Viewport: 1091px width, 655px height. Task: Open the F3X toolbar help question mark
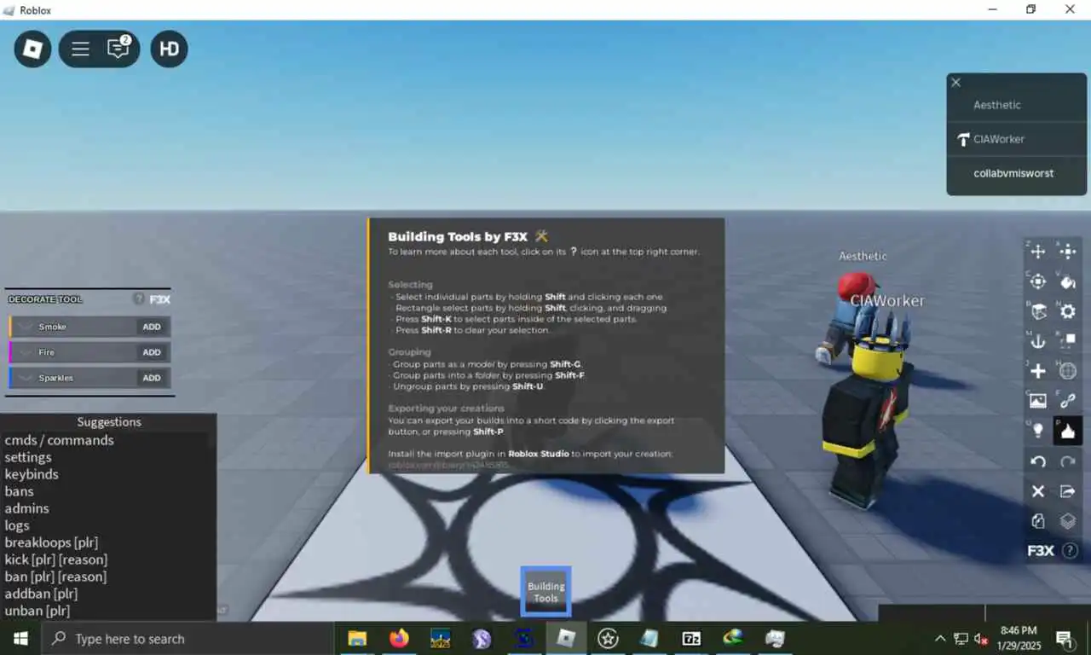(x=1070, y=551)
